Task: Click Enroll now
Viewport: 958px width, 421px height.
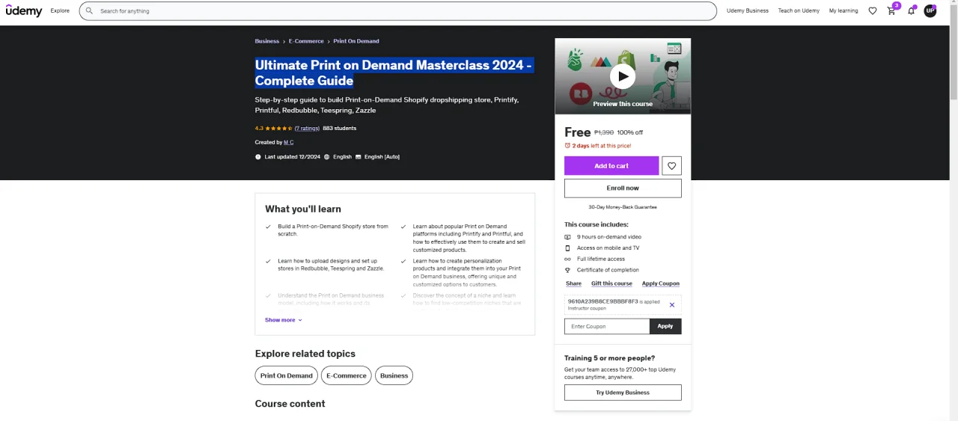Action: coord(623,188)
